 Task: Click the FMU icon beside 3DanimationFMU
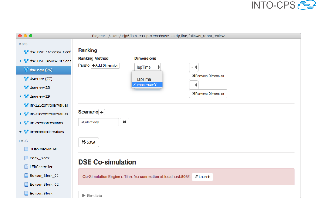click(26, 149)
